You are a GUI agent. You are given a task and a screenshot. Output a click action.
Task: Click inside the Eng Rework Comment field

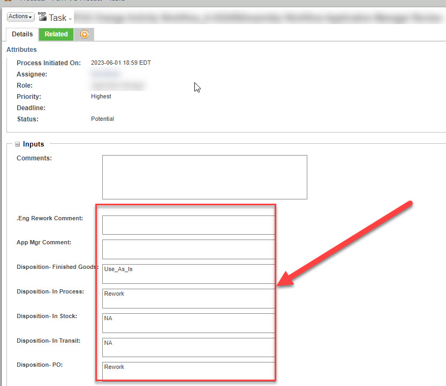coord(188,225)
